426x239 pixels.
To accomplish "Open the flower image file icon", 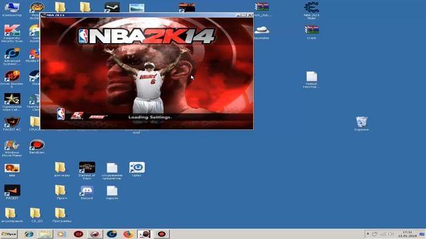I will coord(12,169).
